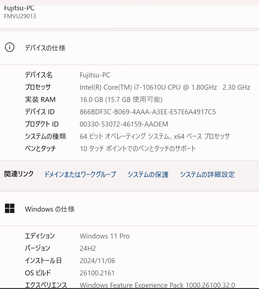Image resolution: width=259 pixels, height=289 pixels.
Task: Click the OS build 26100.2161 value
Action: (x=97, y=273)
